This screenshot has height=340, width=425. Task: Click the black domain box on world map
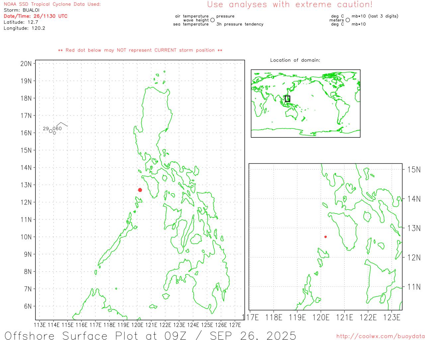288,99
